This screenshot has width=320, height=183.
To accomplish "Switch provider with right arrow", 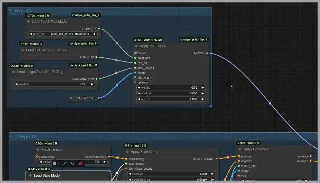I will point(92,84).
